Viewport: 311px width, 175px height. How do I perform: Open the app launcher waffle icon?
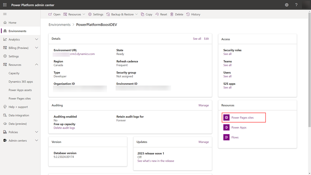(5, 5)
